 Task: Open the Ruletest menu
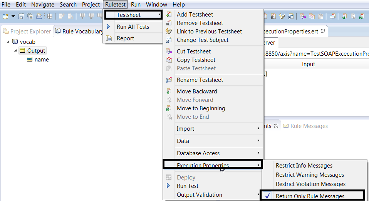pos(115,5)
